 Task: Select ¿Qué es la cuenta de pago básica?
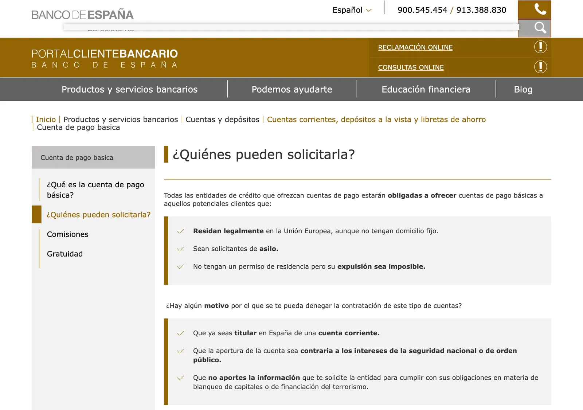(95, 190)
